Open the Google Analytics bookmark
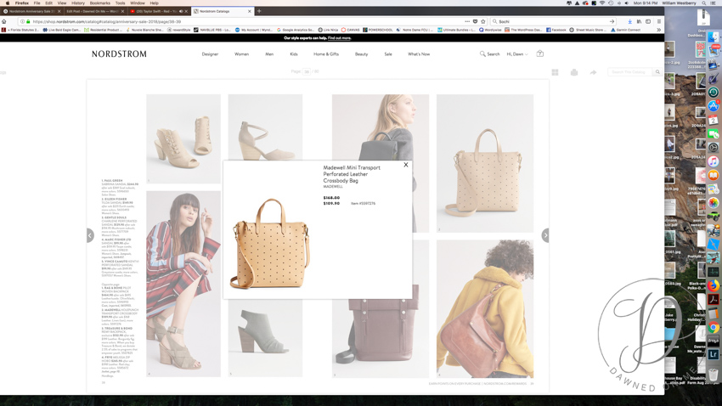This screenshot has width=722, height=406. 295,30
